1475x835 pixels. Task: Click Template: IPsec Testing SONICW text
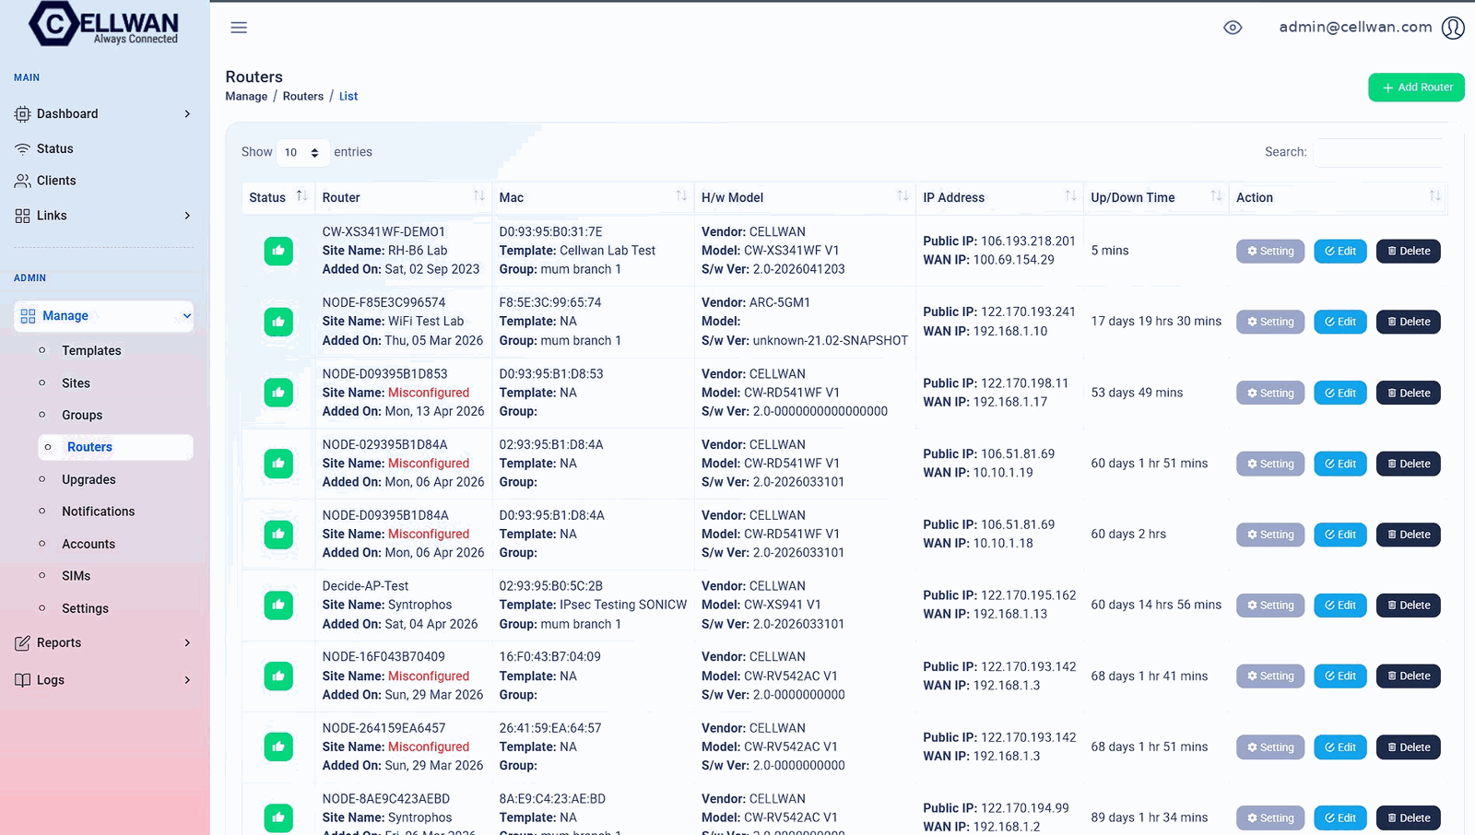[593, 606]
